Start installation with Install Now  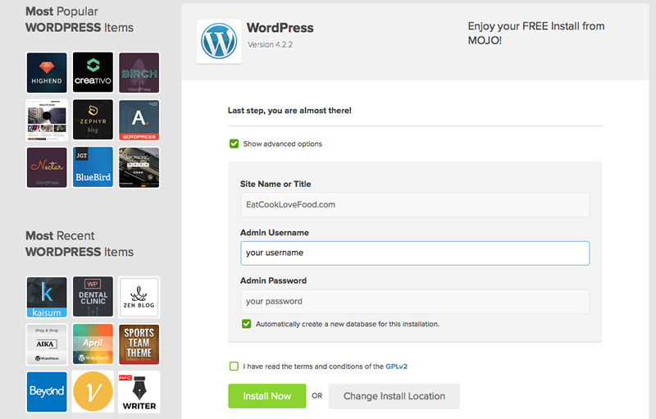[267, 396]
